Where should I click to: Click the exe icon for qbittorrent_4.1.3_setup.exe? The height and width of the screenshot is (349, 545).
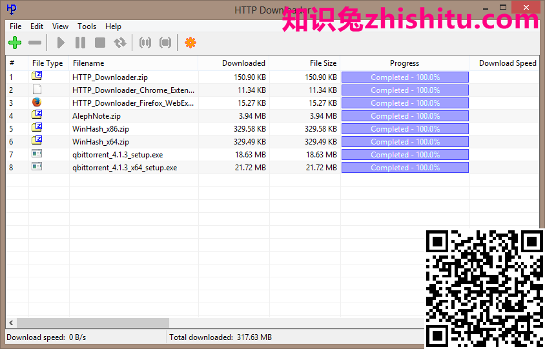point(37,153)
